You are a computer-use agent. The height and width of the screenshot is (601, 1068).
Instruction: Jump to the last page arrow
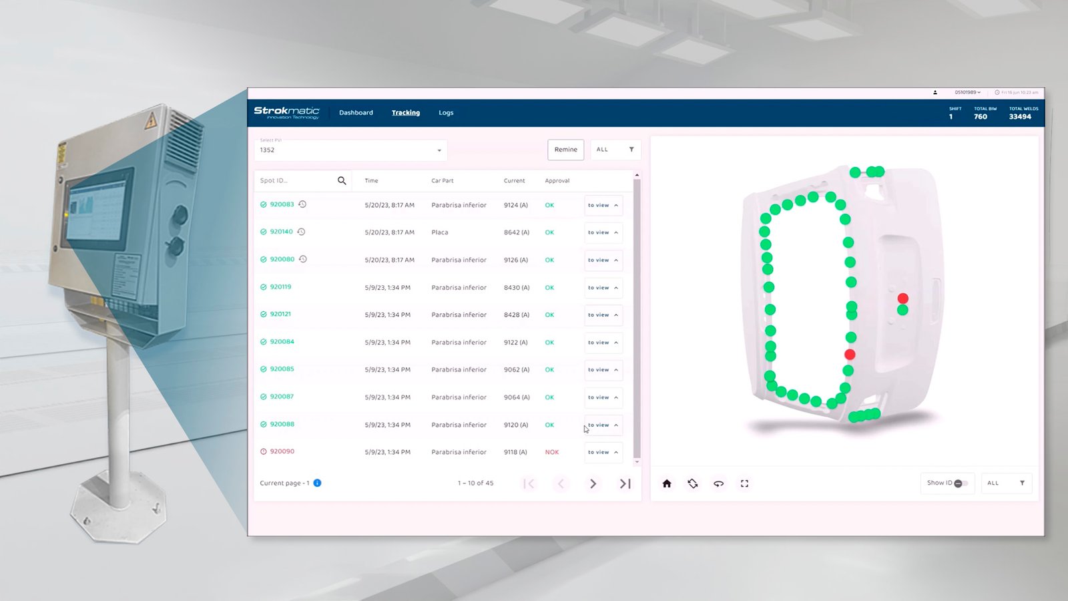click(x=625, y=483)
